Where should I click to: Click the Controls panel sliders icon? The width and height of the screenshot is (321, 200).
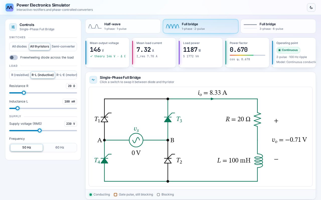tap(13, 27)
